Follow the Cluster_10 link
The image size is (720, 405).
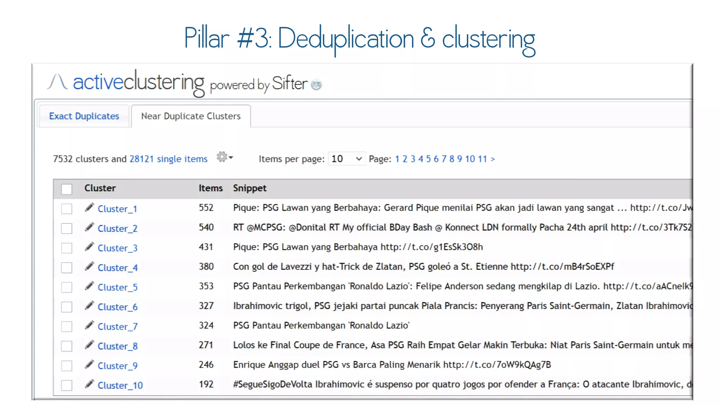coord(120,386)
